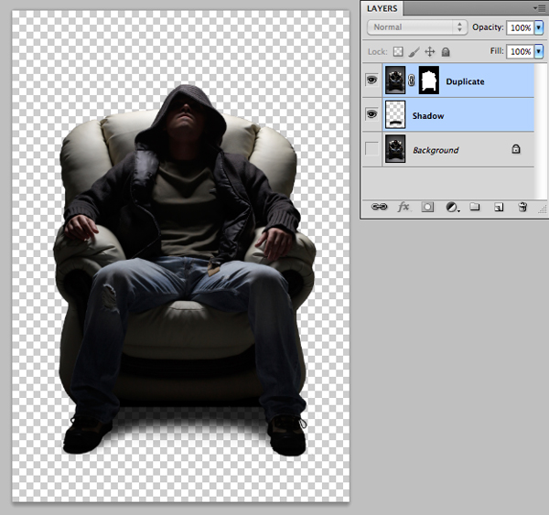Open the layer style fx menu
The height and width of the screenshot is (515, 549).
pyautogui.click(x=404, y=208)
